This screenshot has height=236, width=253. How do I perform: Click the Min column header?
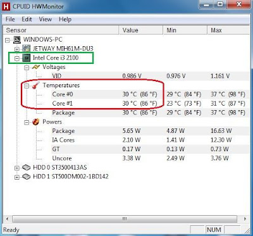coord(185,30)
